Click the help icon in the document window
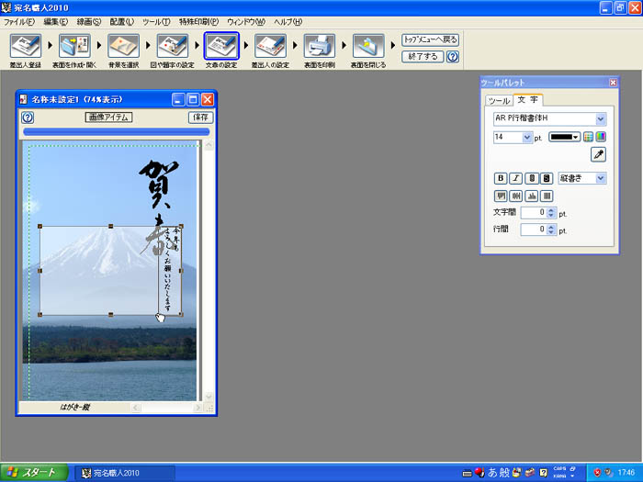The height and width of the screenshot is (482, 643). pyautogui.click(x=28, y=118)
